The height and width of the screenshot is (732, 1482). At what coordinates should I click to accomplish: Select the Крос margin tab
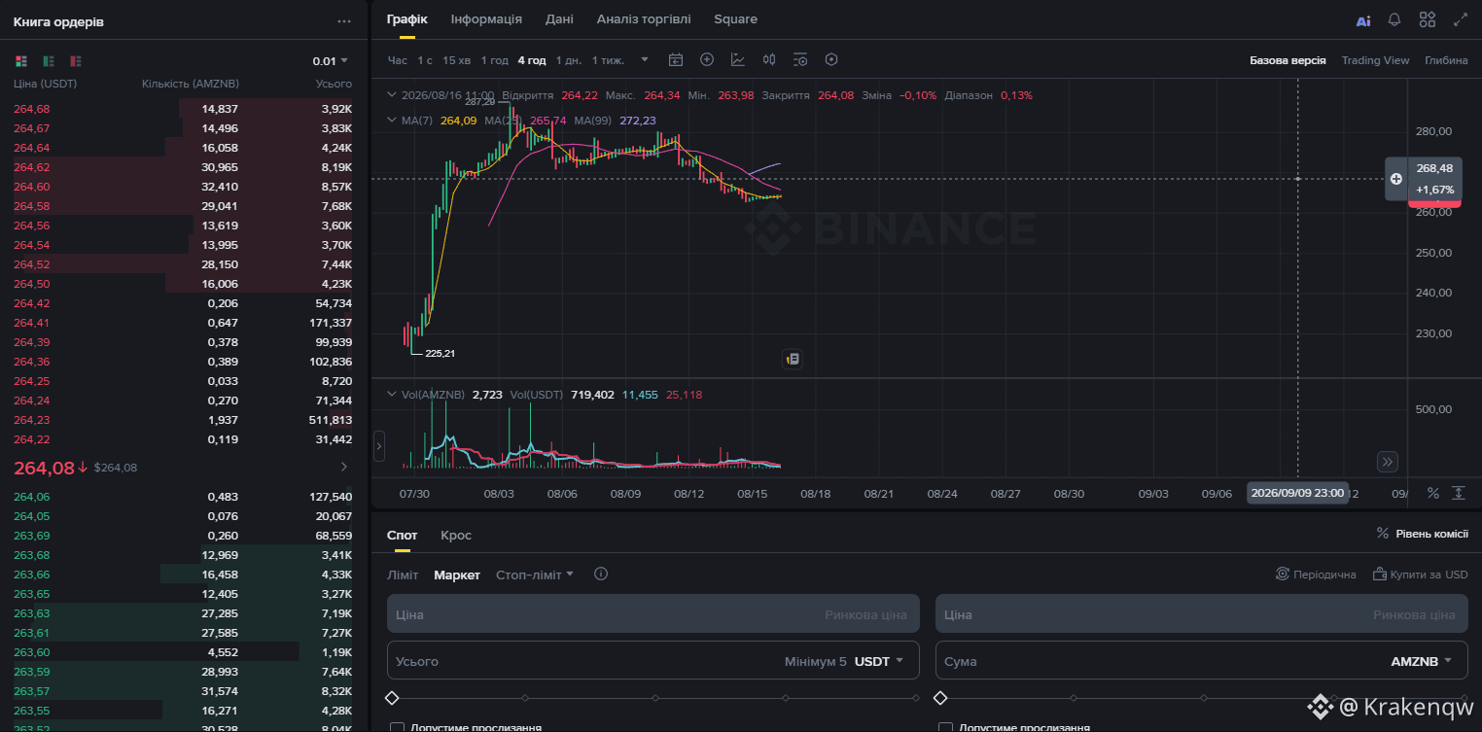pos(456,535)
